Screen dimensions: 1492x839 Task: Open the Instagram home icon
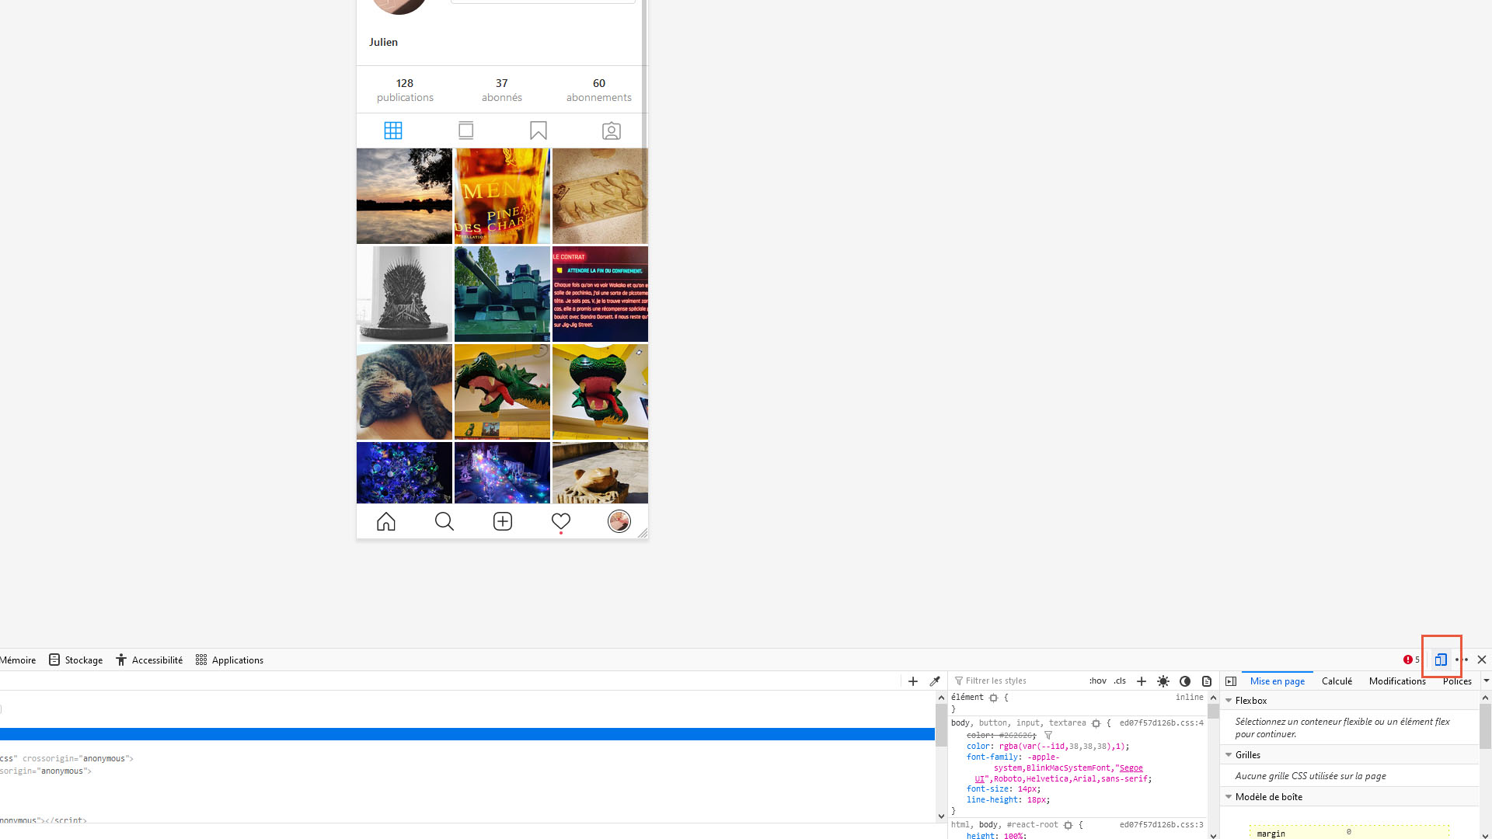[x=386, y=521]
